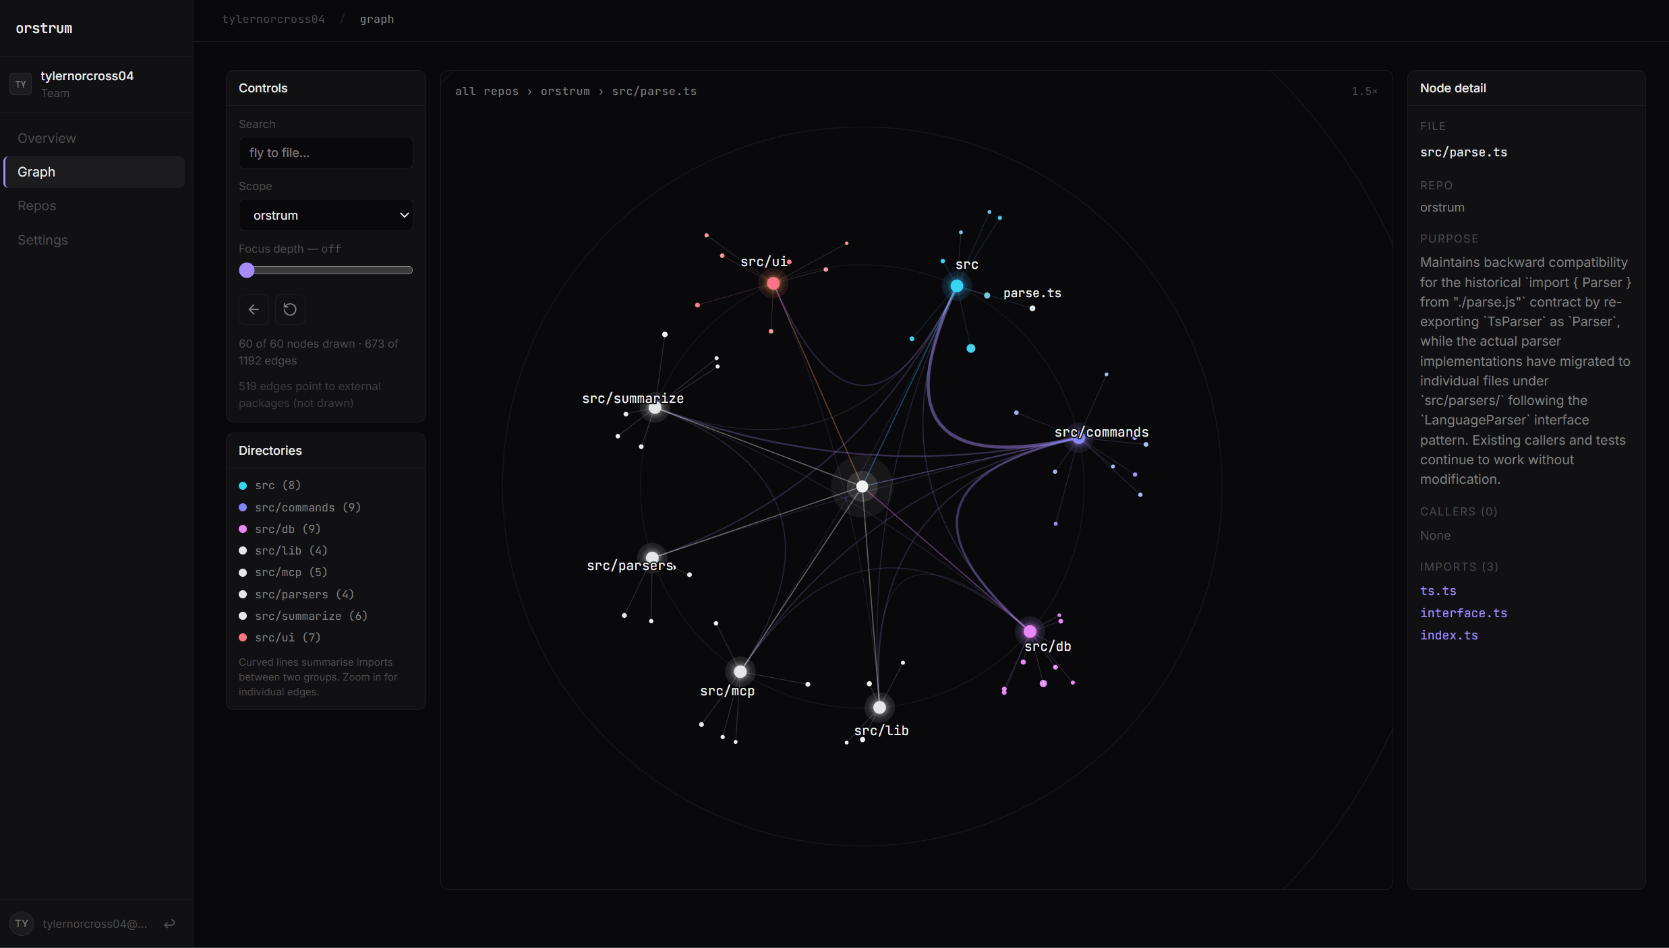Click the 'fly to file...' search field

(326, 153)
